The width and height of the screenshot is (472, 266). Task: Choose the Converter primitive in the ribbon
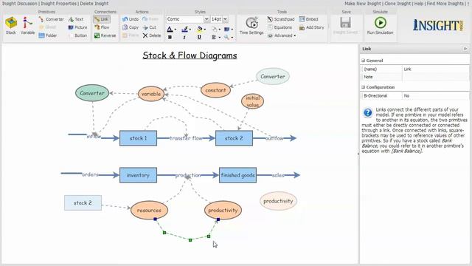51,19
